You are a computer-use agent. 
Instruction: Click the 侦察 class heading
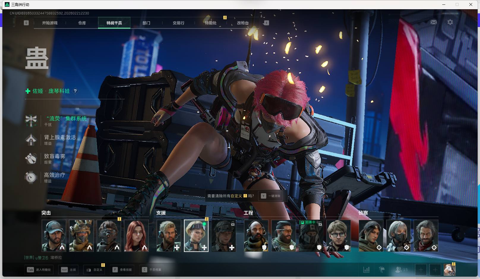(x=363, y=213)
